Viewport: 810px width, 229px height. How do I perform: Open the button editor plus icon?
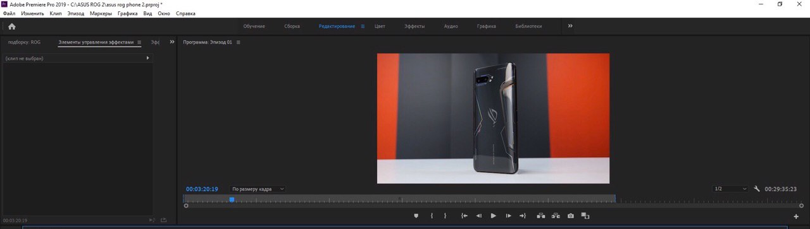point(796,216)
